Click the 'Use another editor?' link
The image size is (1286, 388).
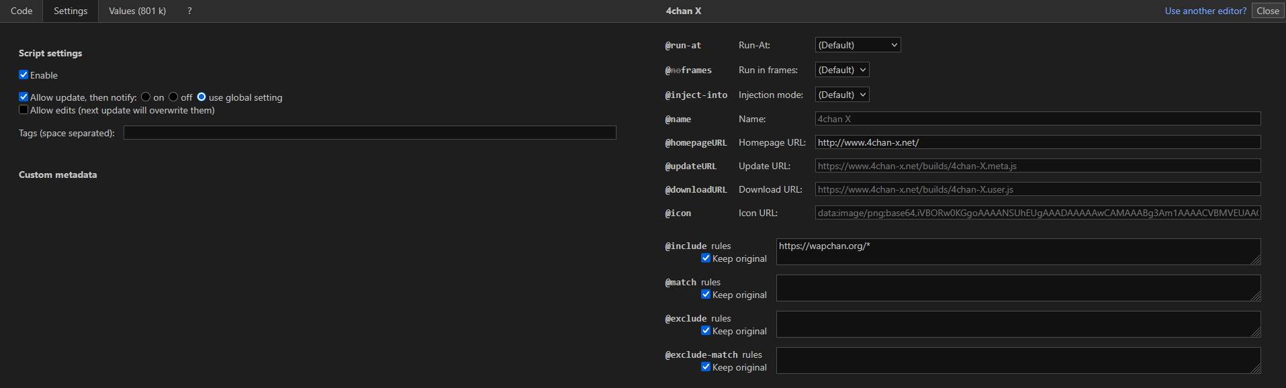pos(1205,11)
